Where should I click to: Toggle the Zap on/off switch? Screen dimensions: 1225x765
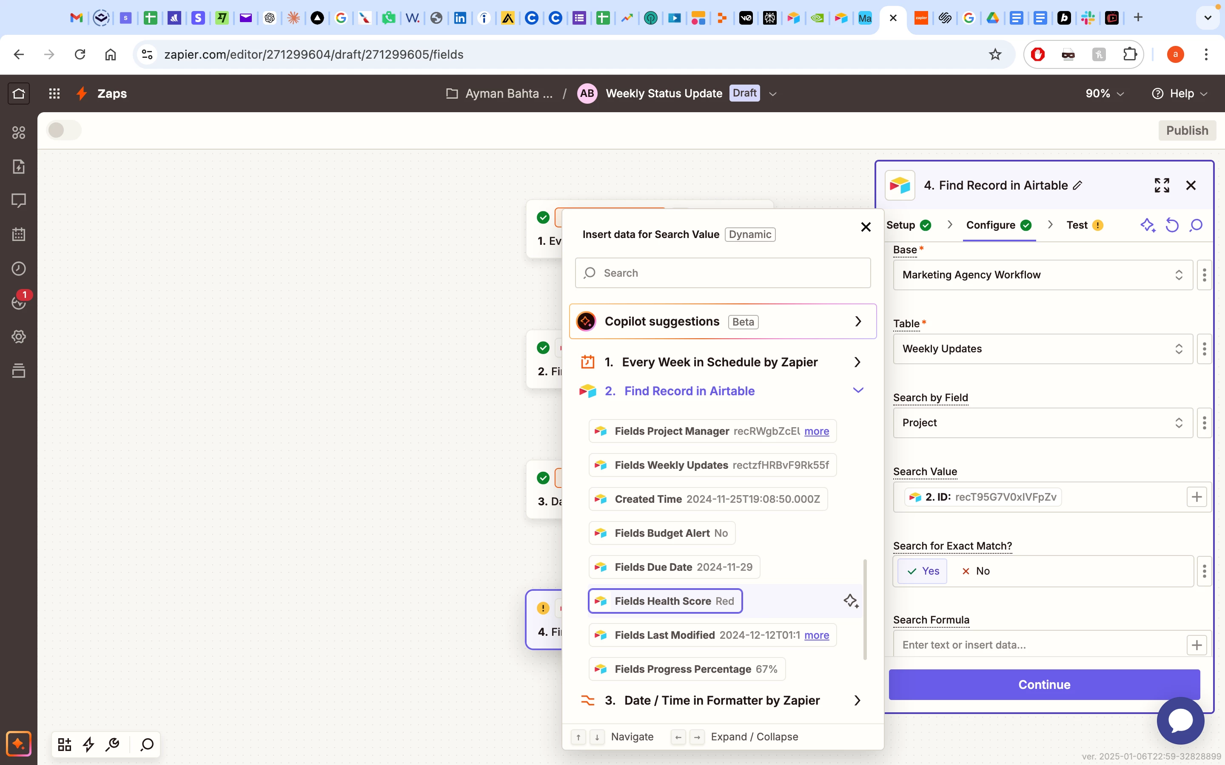tap(64, 130)
